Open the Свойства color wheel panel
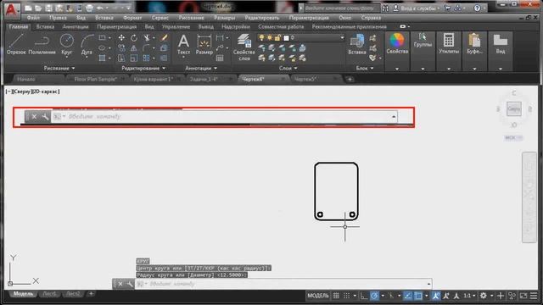Screen dimensions: 543x305 point(397,43)
